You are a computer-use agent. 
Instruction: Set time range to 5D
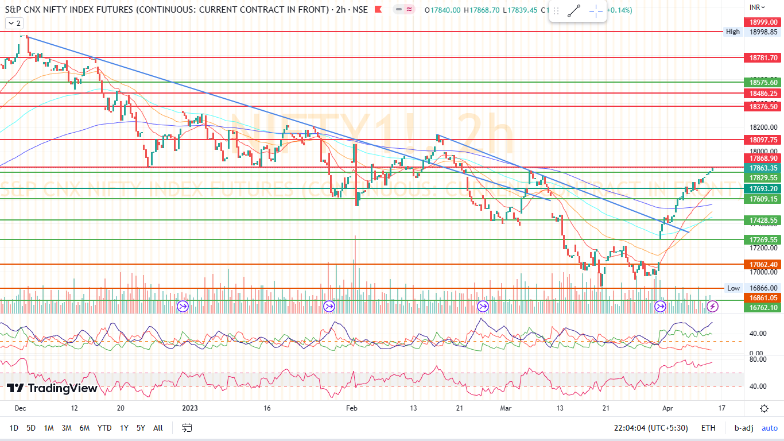31,428
